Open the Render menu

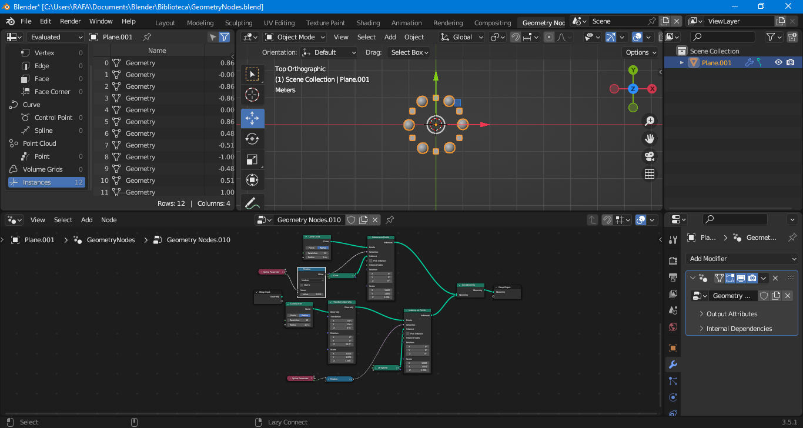[71, 21]
